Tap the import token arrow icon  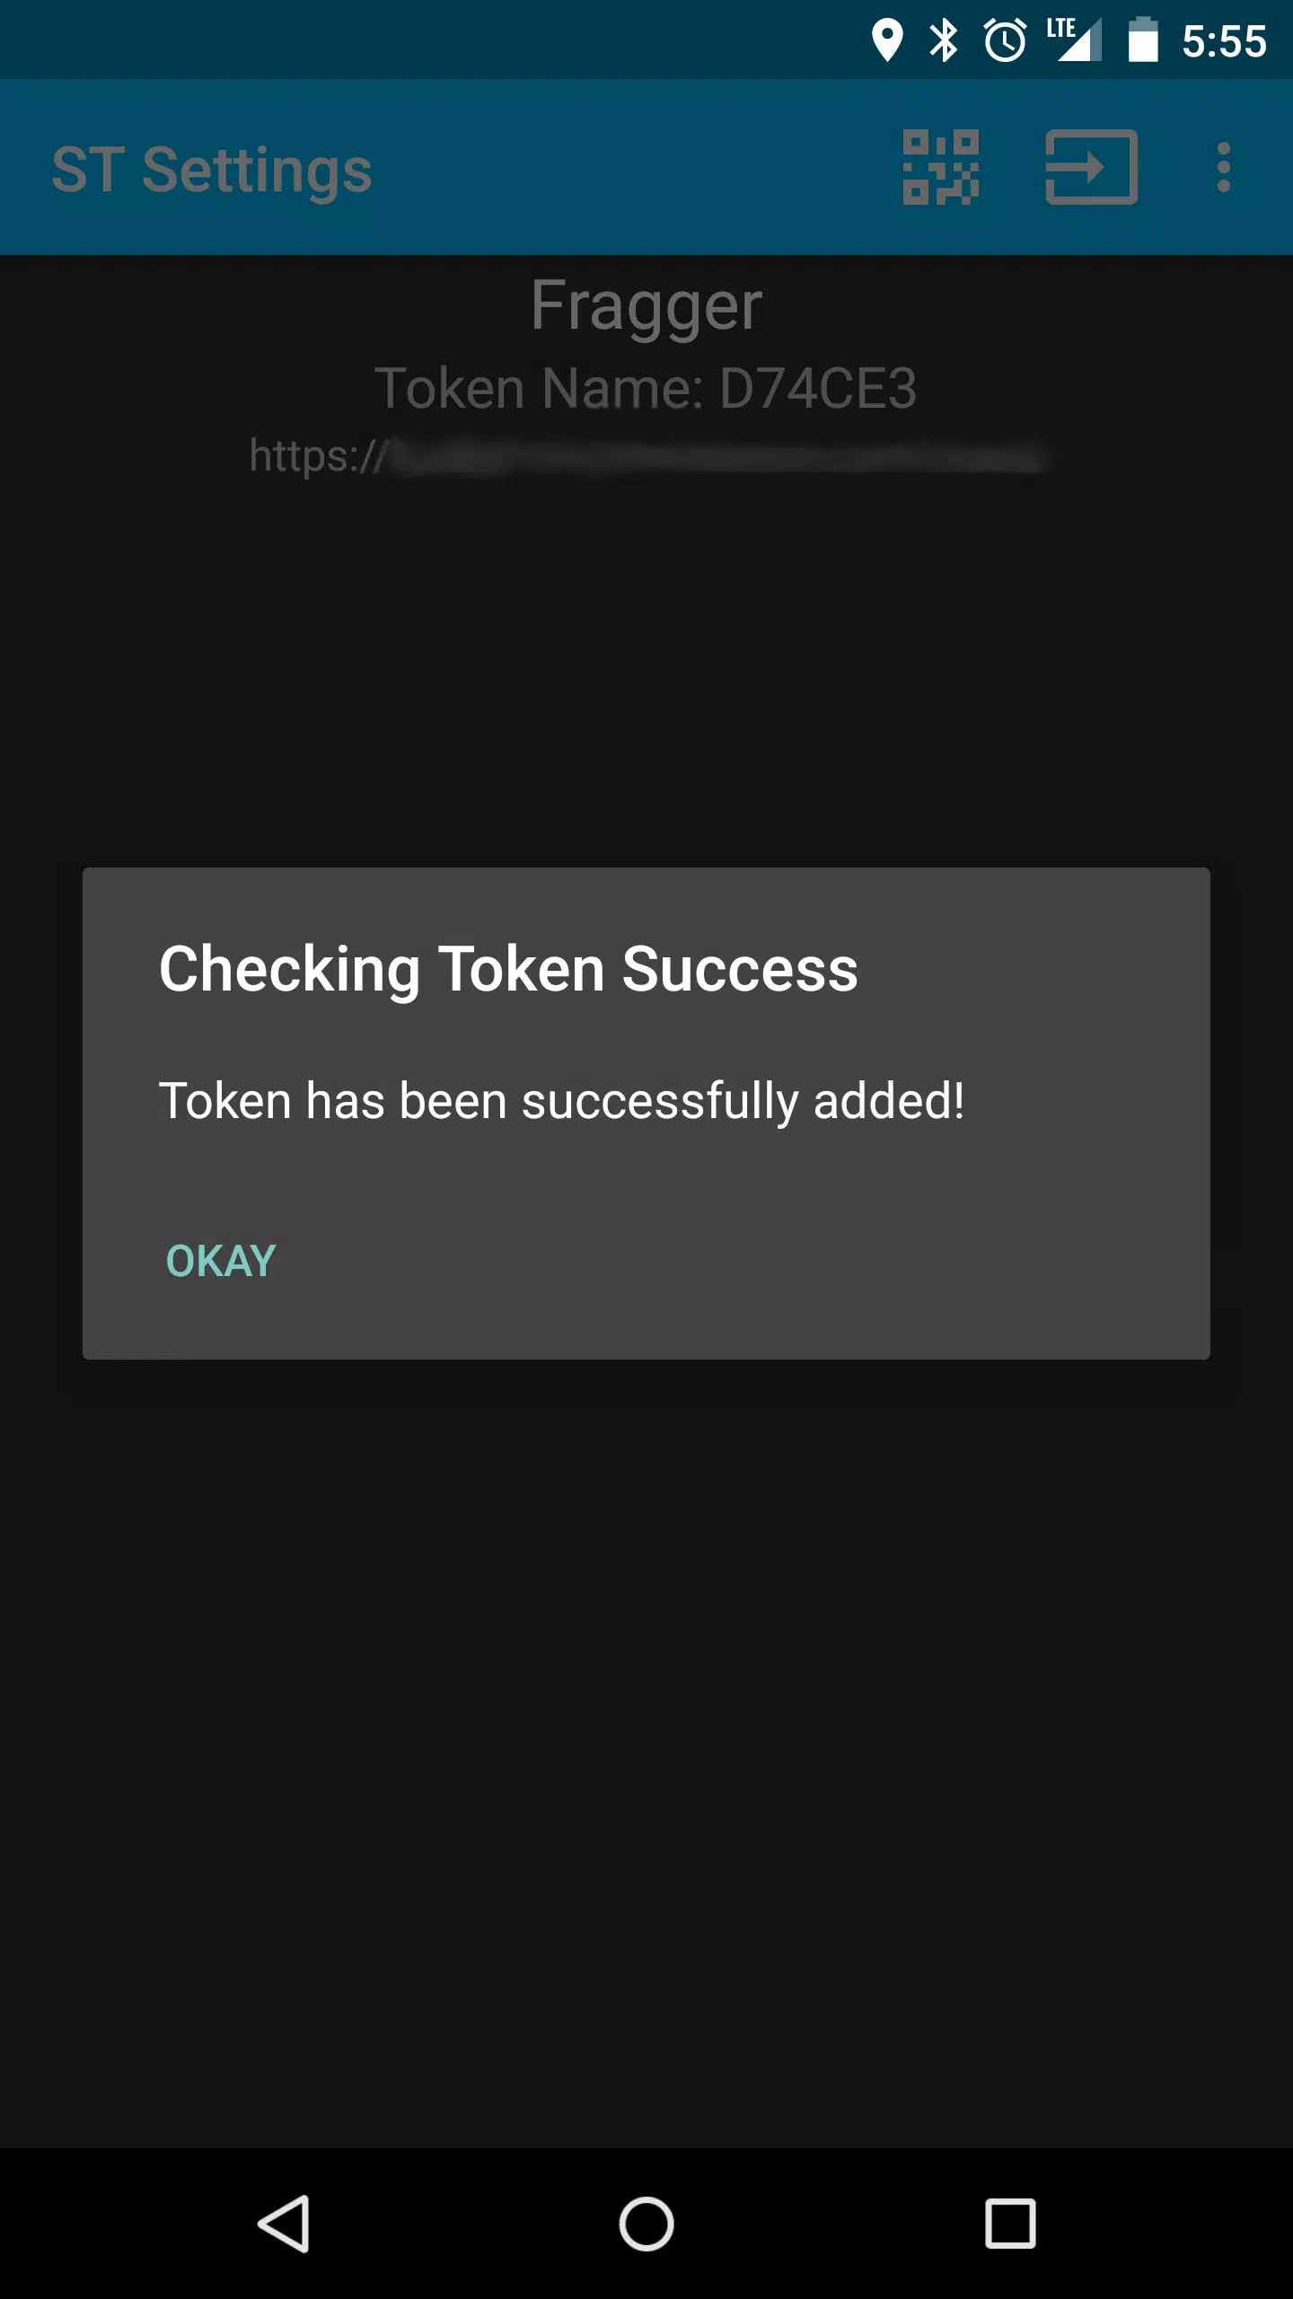point(1091,167)
